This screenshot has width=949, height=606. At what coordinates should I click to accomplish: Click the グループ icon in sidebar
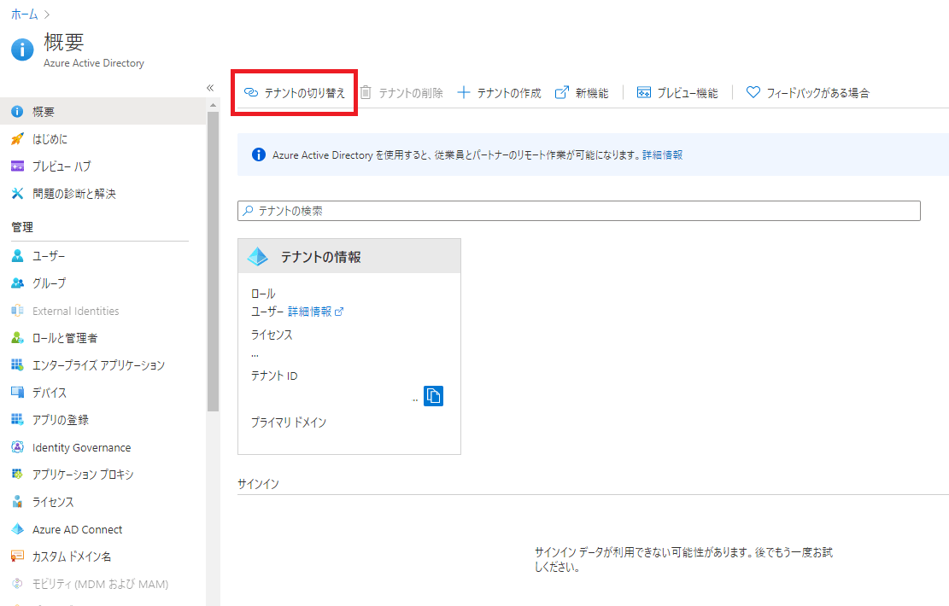[x=18, y=283]
